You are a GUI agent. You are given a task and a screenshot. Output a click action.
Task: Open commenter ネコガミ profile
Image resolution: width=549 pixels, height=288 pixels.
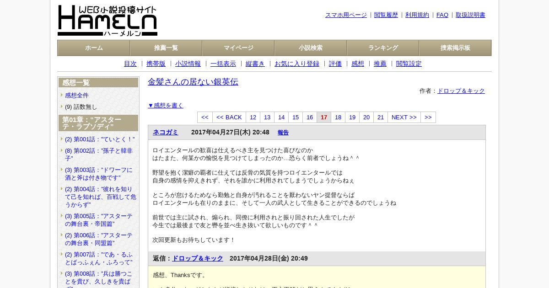166,132
